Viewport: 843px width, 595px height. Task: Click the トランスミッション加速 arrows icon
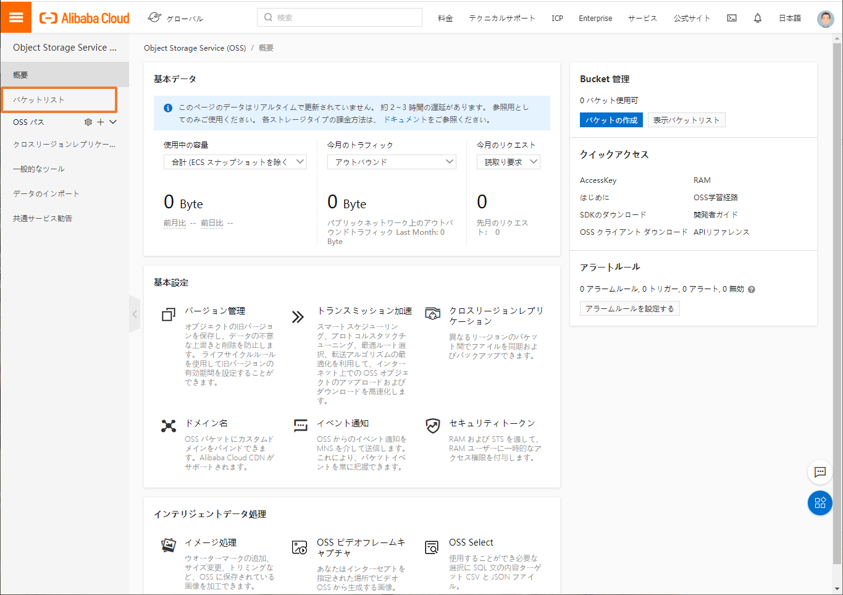[298, 317]
